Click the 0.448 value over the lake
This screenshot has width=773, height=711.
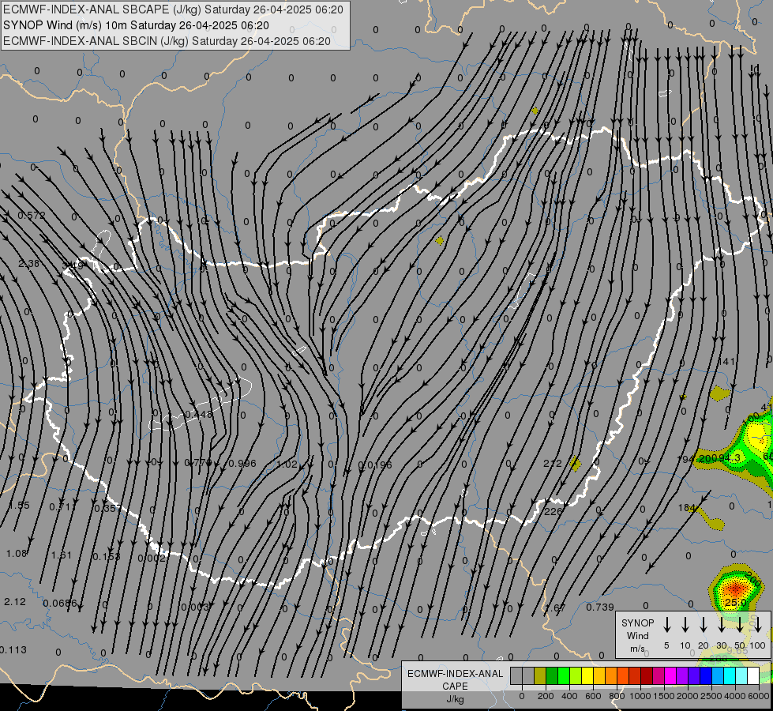click(x=199, y=415)
